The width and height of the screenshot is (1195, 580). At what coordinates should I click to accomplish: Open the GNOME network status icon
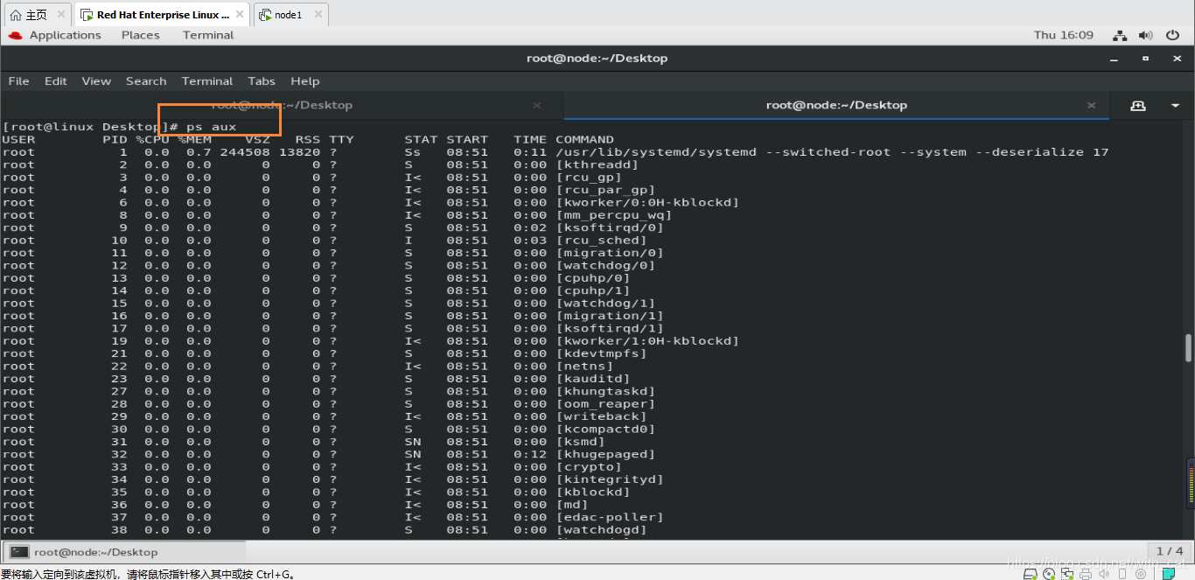click(1120, 35)
